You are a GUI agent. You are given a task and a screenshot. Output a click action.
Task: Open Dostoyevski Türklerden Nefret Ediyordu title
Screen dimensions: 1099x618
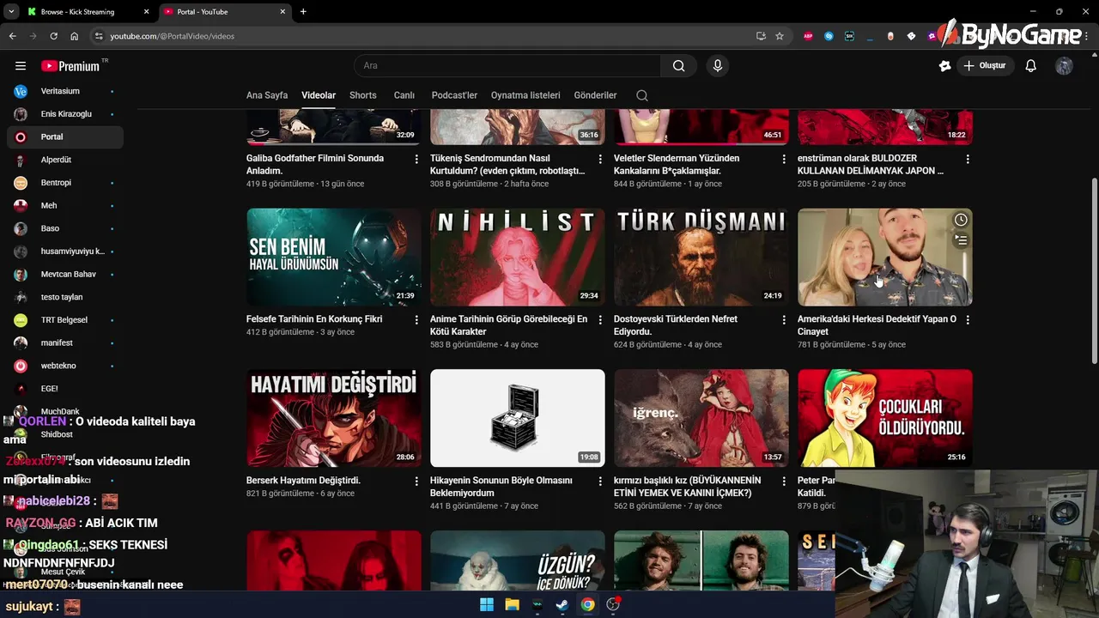tap(676, 325)
